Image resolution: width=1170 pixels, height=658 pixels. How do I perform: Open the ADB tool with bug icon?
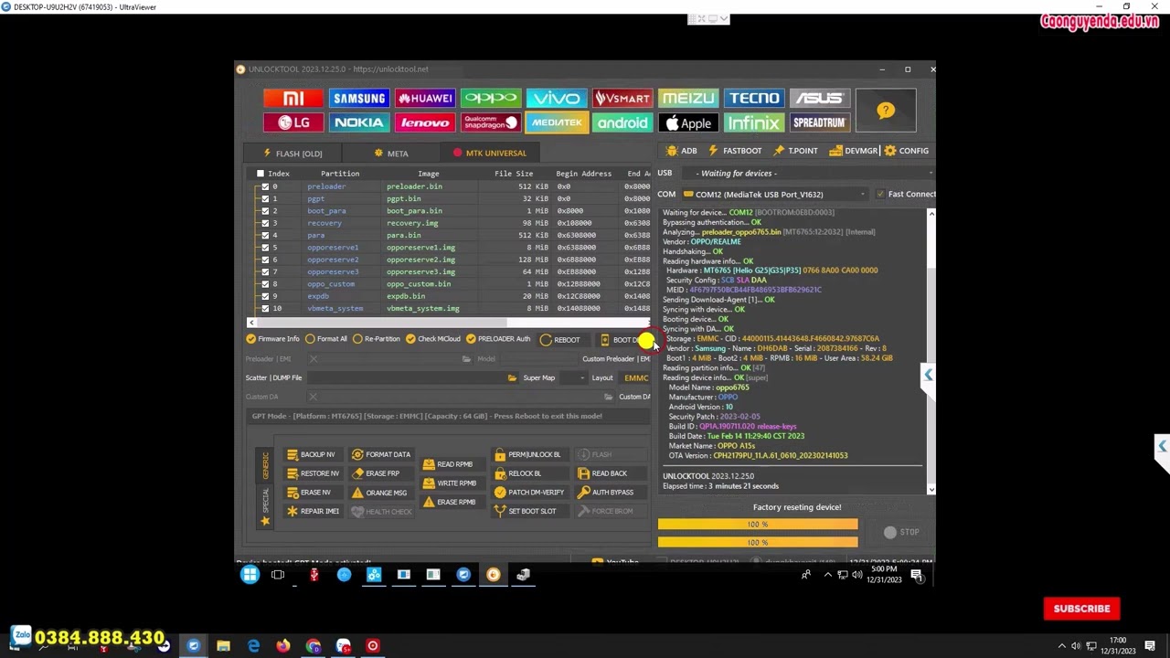tap(682, 151)
